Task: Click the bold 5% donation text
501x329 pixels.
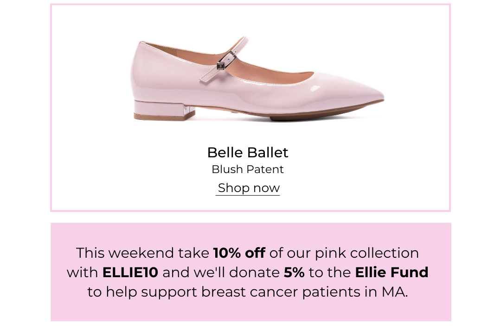Action: tap(294, 272)
